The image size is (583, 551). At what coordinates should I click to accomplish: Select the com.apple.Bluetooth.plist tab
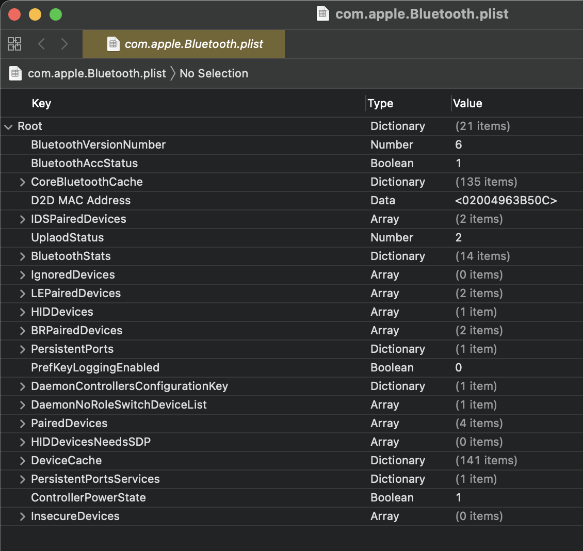tap(193, 44)
